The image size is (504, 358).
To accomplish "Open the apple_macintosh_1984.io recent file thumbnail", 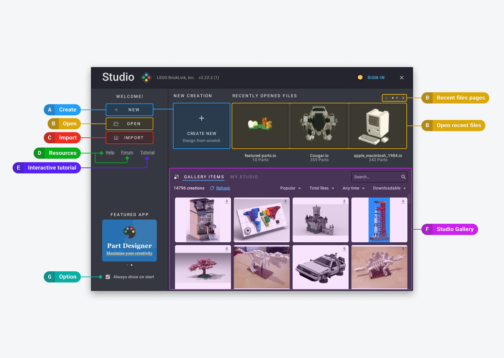I will click(x=378, y=126).
